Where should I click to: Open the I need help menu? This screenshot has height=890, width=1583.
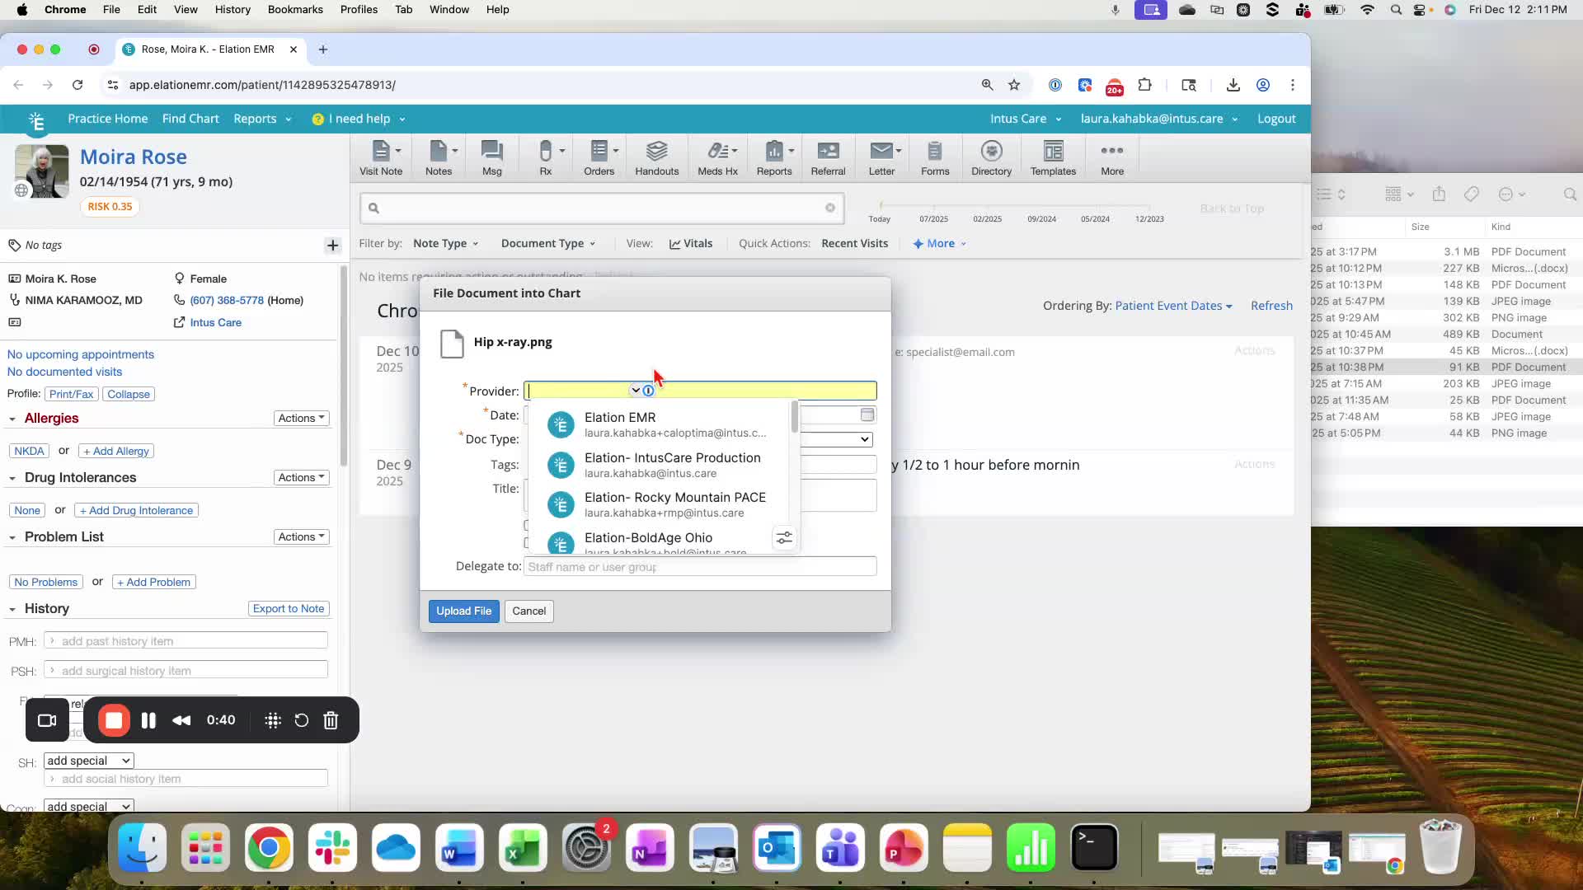(x=359, y=119)
